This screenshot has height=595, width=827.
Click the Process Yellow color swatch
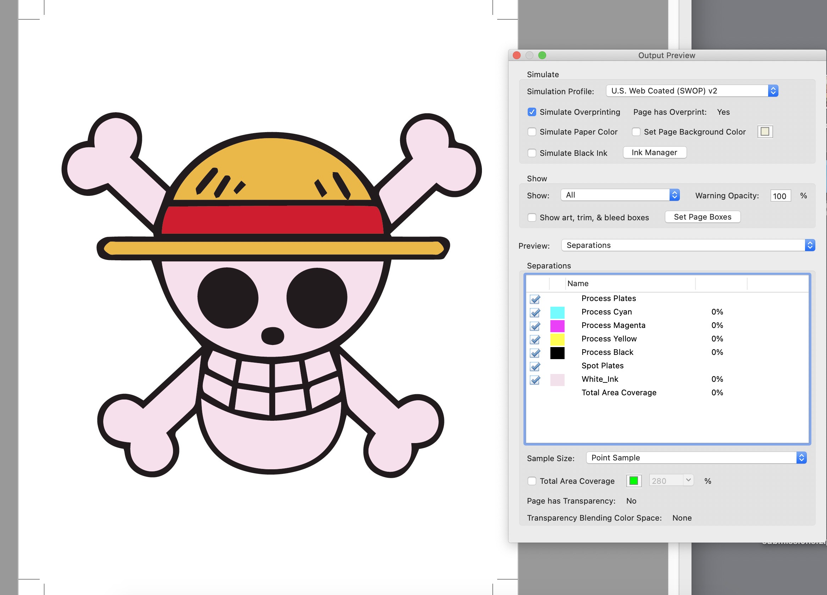[557, 339]
